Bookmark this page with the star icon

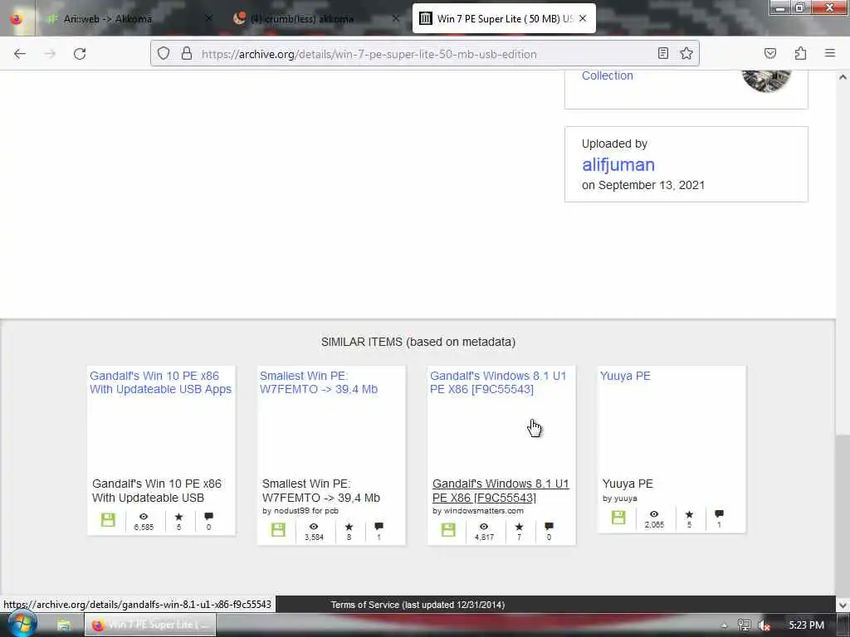pyautogui.click(x=686, y=53)
